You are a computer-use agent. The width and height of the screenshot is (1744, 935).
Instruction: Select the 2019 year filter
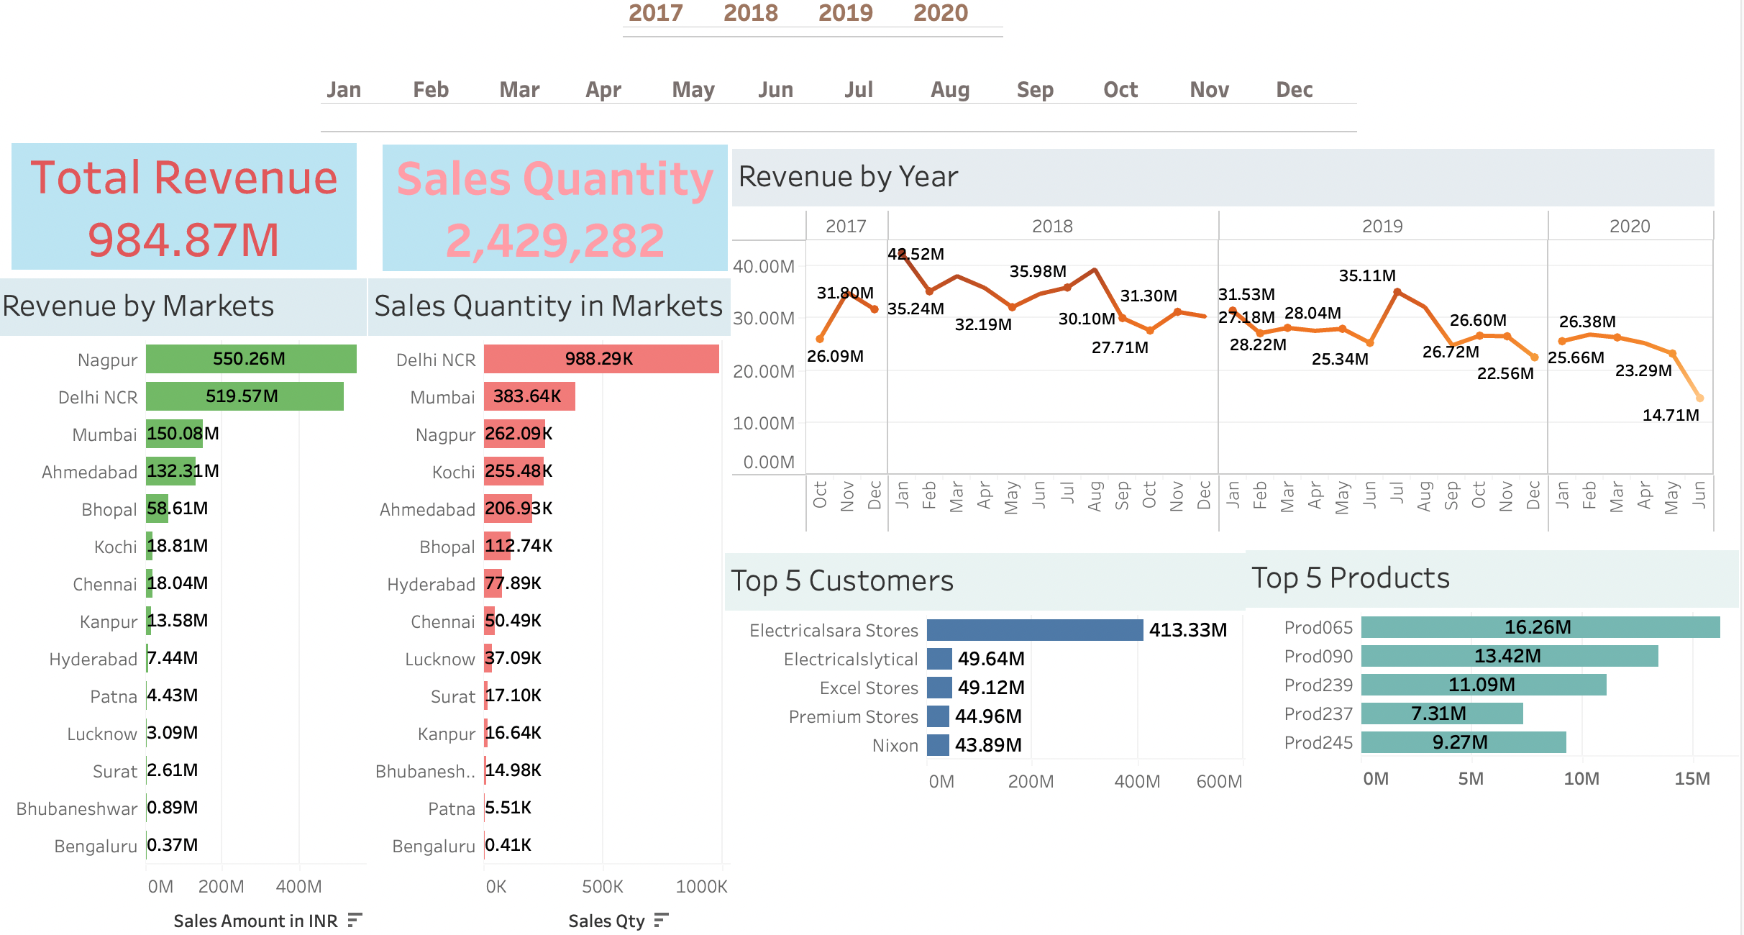tap(845, 13)
